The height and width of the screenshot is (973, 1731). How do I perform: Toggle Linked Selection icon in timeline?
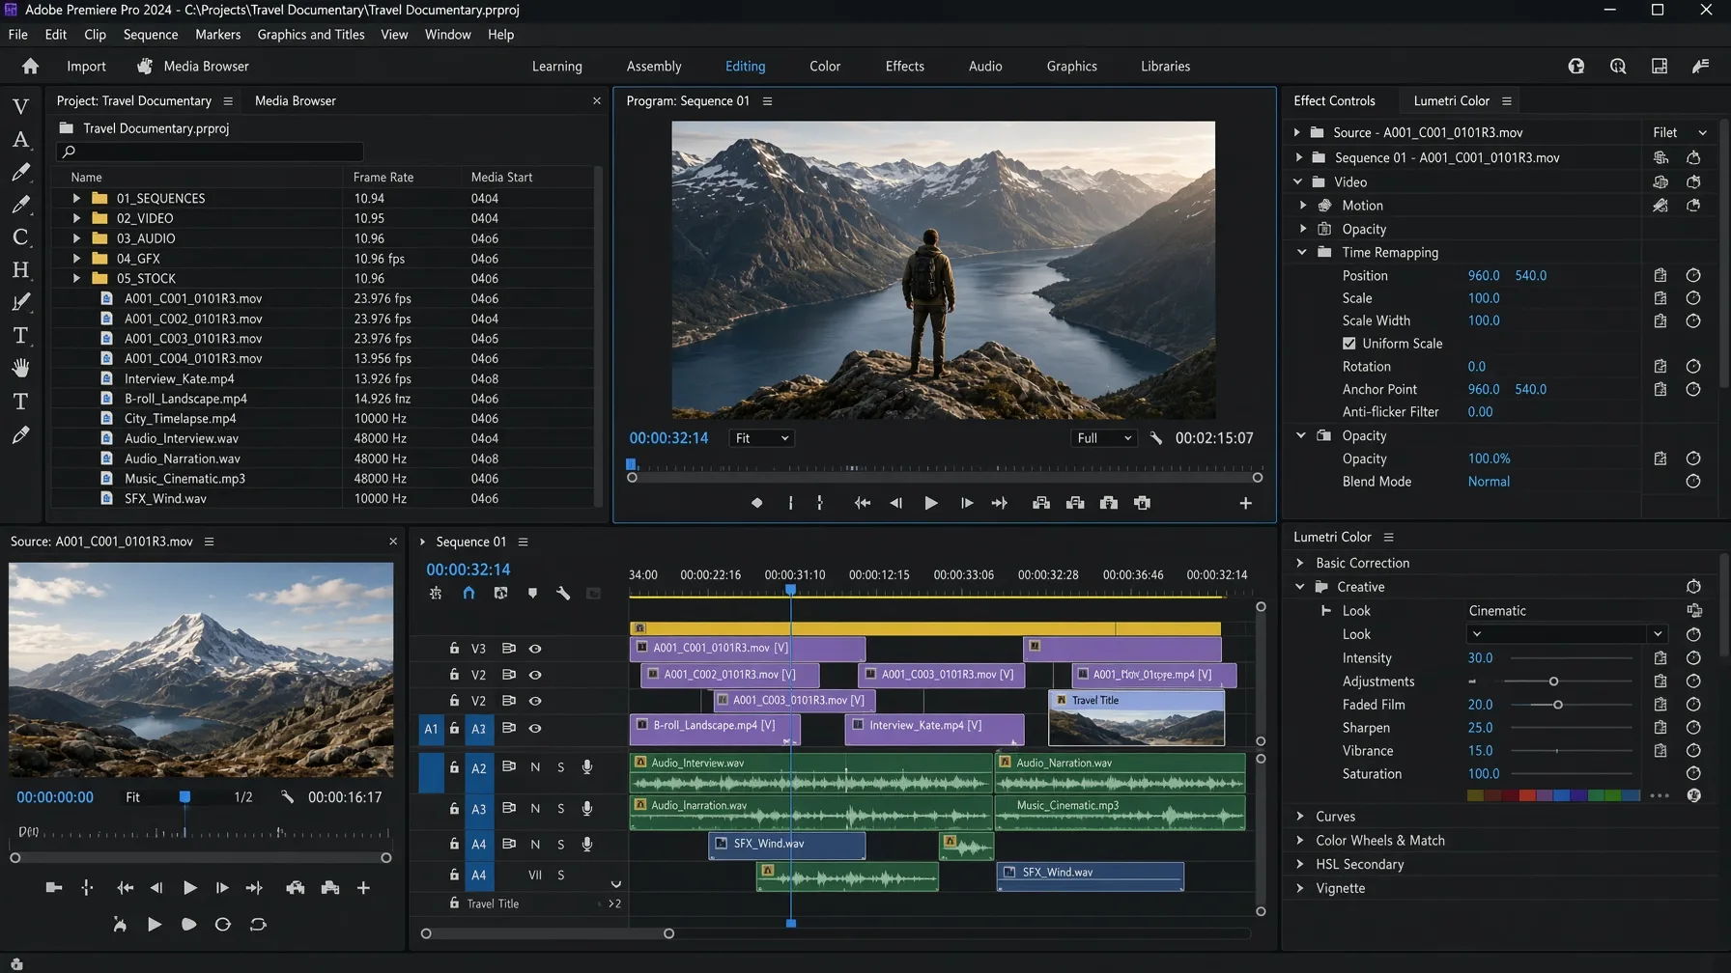click(x=500, y=593)
